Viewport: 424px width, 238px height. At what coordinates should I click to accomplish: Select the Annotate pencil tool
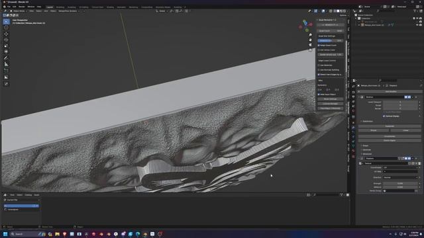coord(6,58)
